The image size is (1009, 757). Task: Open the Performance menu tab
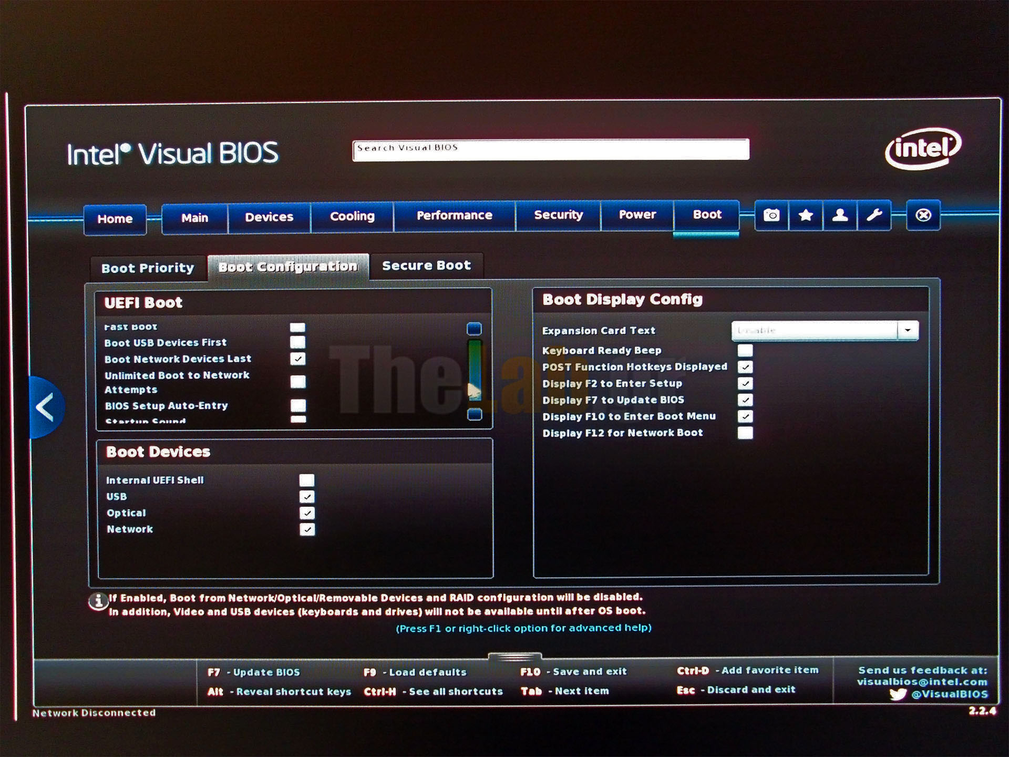454,216
